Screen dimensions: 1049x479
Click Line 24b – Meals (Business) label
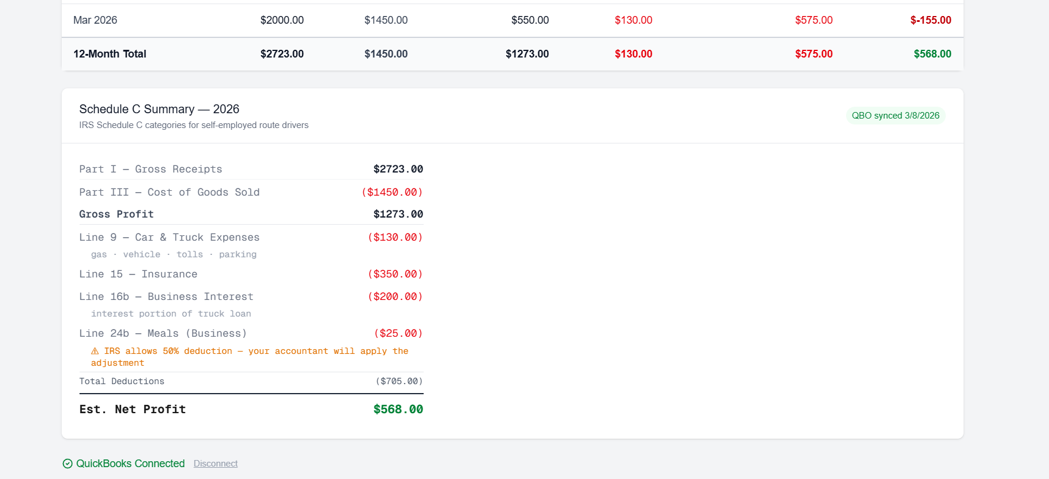163,333
